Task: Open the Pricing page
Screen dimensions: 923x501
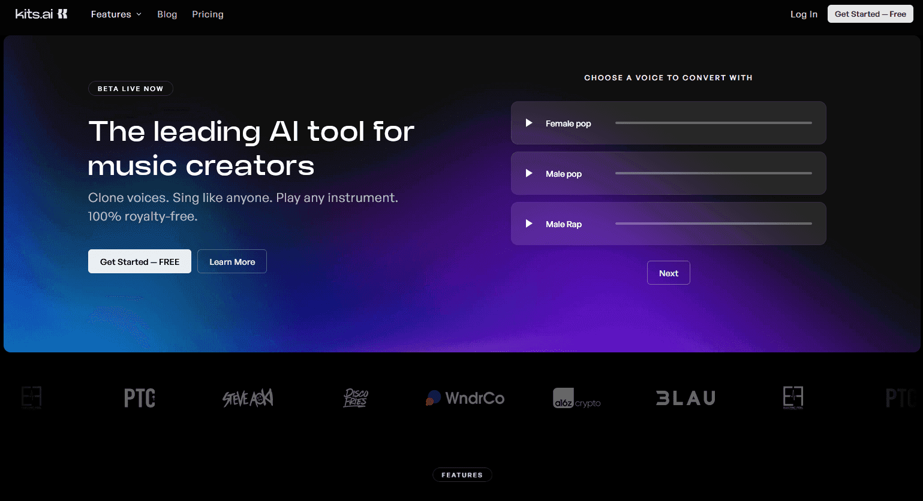Action: pyautogui.click(x=208, y=14)
